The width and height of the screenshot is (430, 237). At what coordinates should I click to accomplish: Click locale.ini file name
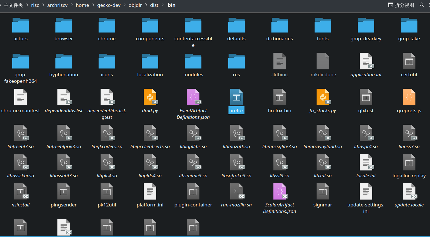pyautogui.click(x=366, y=176)
